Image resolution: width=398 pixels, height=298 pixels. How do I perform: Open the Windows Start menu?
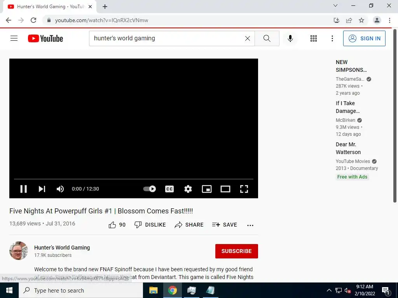tap(9, 290)
